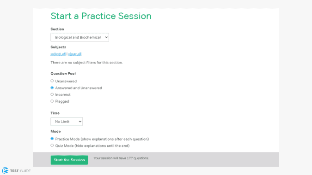Click the Start the Session button
The image size is (312, 175).
[x=69, y=160]
